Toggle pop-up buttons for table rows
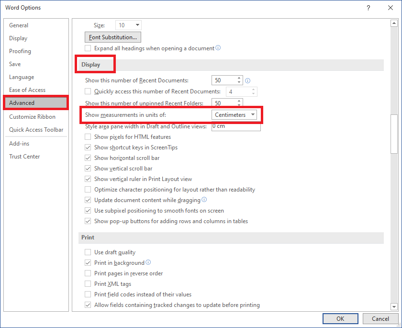402x328 pixels. pyautogui.click(x=88, y=221)
